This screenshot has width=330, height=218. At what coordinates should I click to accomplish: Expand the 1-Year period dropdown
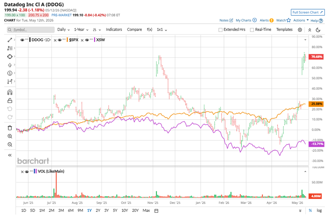(x=81, y=30)
